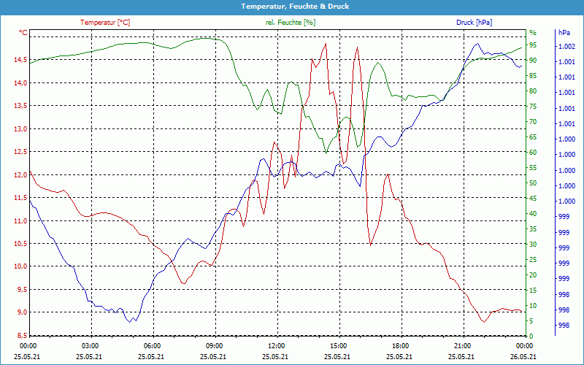Click the blue 'hPa' axis unit label
The width and height of the screenshot is (584, 365).
564,33
